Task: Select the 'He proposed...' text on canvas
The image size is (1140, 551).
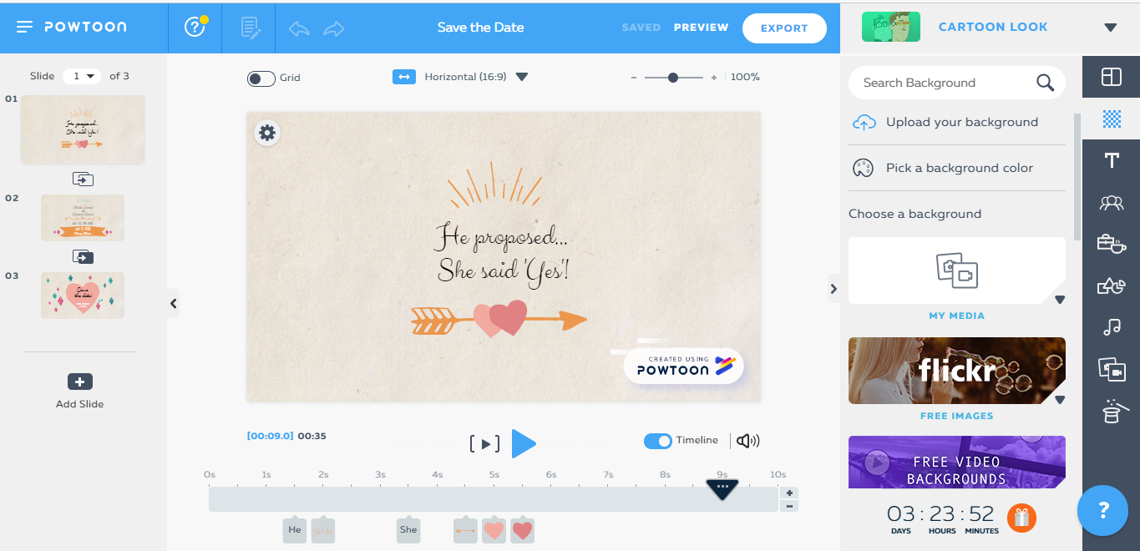Action: (501, 236)
